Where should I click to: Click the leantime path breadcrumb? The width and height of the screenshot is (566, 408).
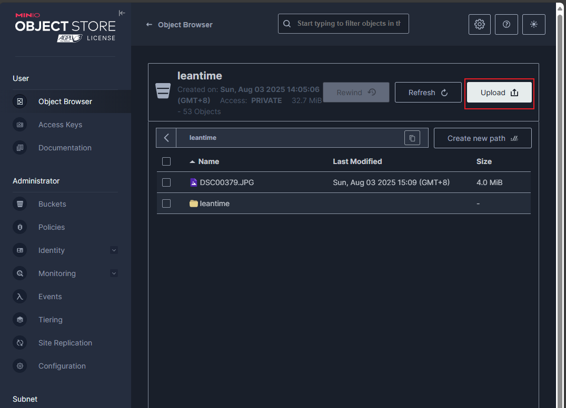pos(203,138)
